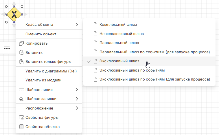This screenshot has width=219, height=135.
Task: Click the Копировать copy icon
Action: (21, 43)
